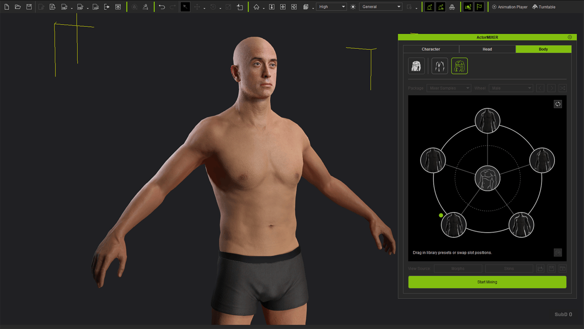
Task: Click the green character-with-down-arrows toolbar icon
Action: coord(468,7)
